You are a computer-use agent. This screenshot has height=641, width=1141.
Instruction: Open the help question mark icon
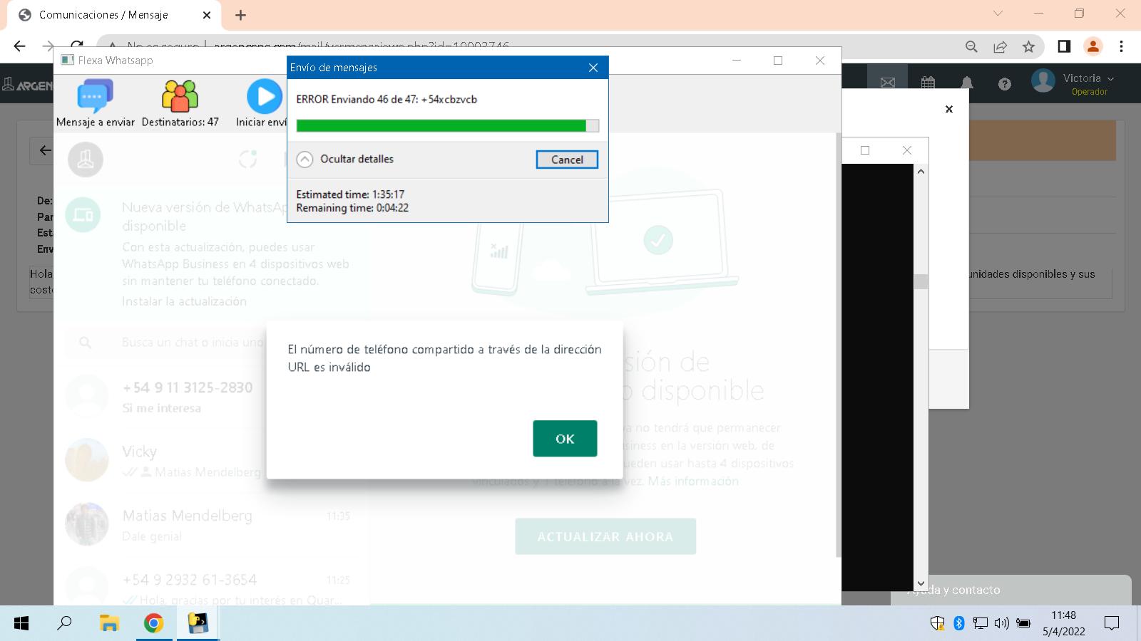coord(1005,84)
